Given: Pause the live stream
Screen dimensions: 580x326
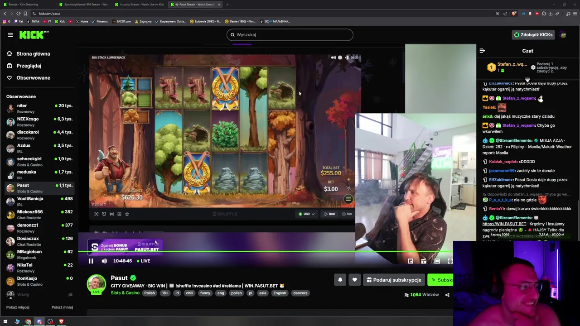Looking at the screenshot, I should point(91,261).
